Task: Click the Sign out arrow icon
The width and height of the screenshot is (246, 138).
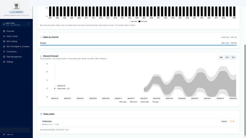Action: click(x=4, y=134)
